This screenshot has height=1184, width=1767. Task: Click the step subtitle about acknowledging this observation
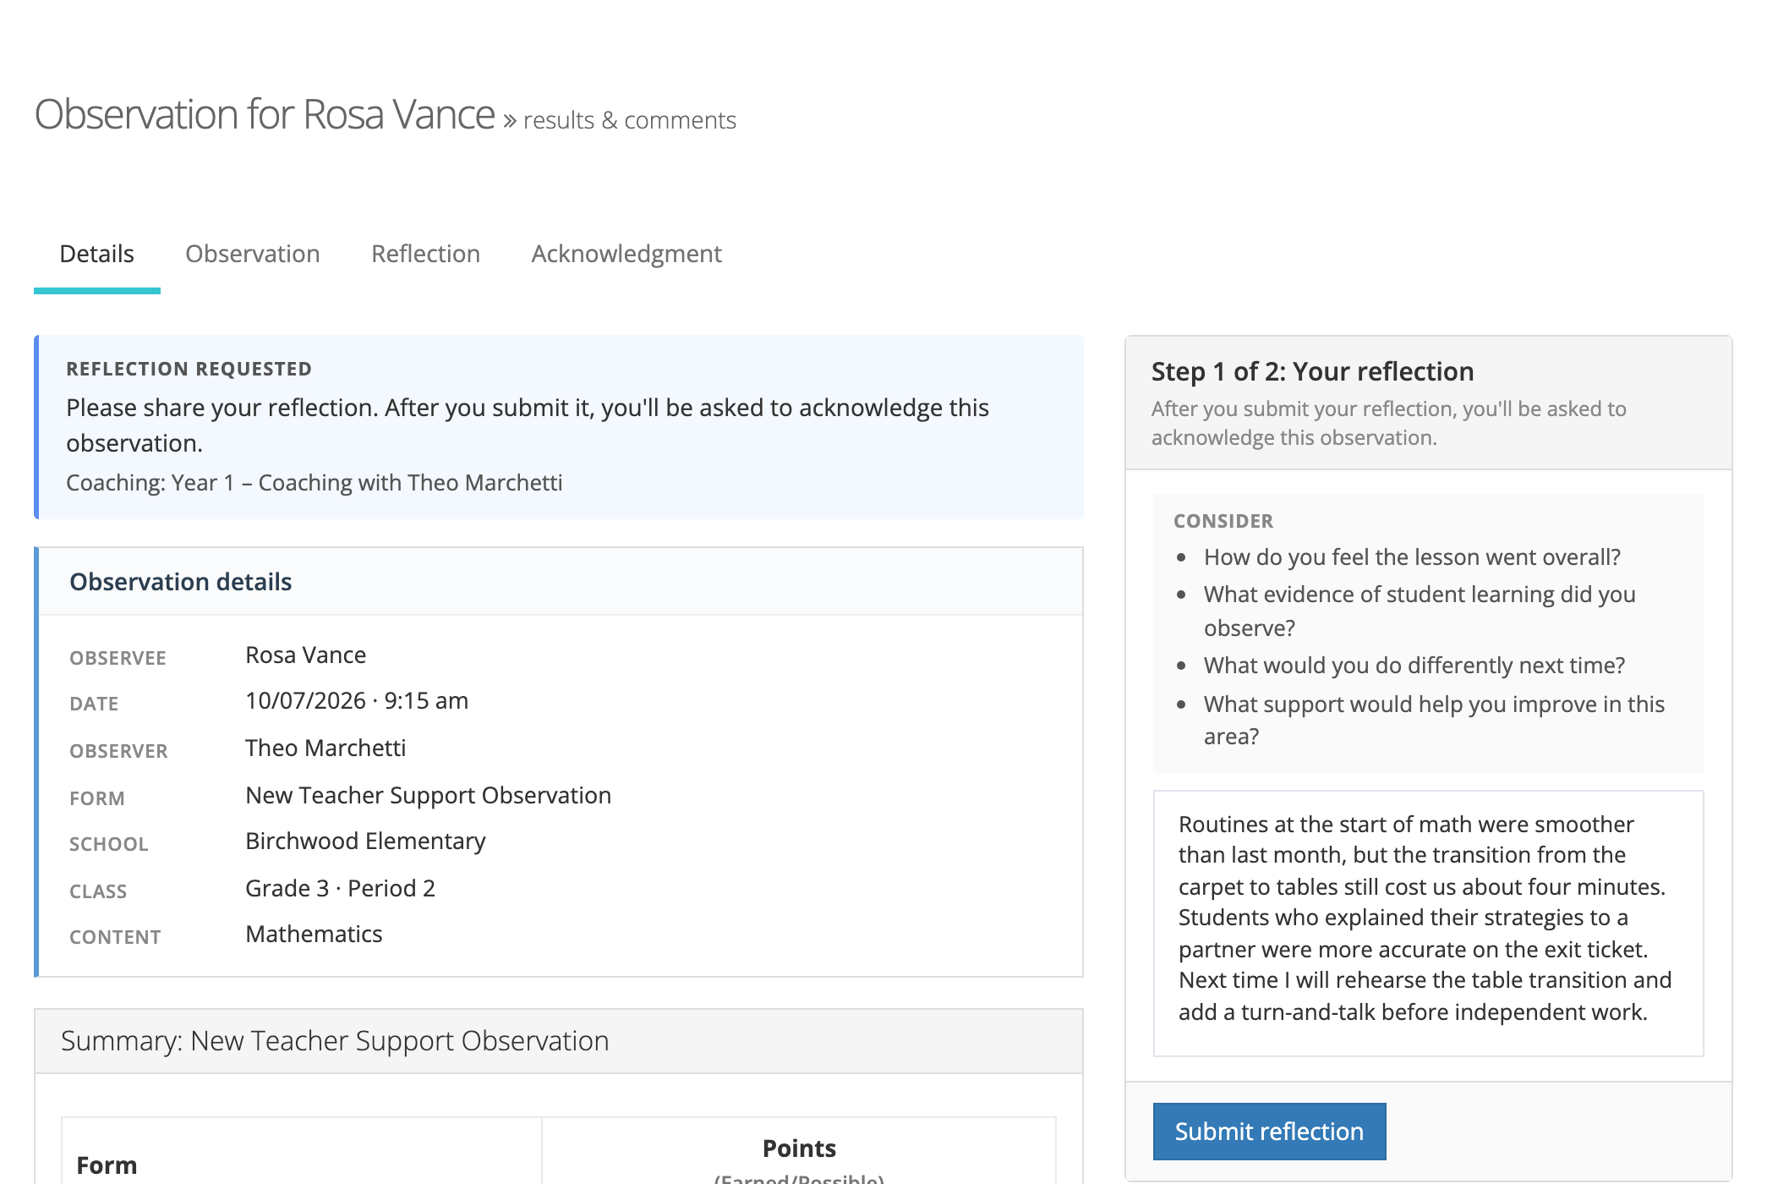(x=1388, y=423)
